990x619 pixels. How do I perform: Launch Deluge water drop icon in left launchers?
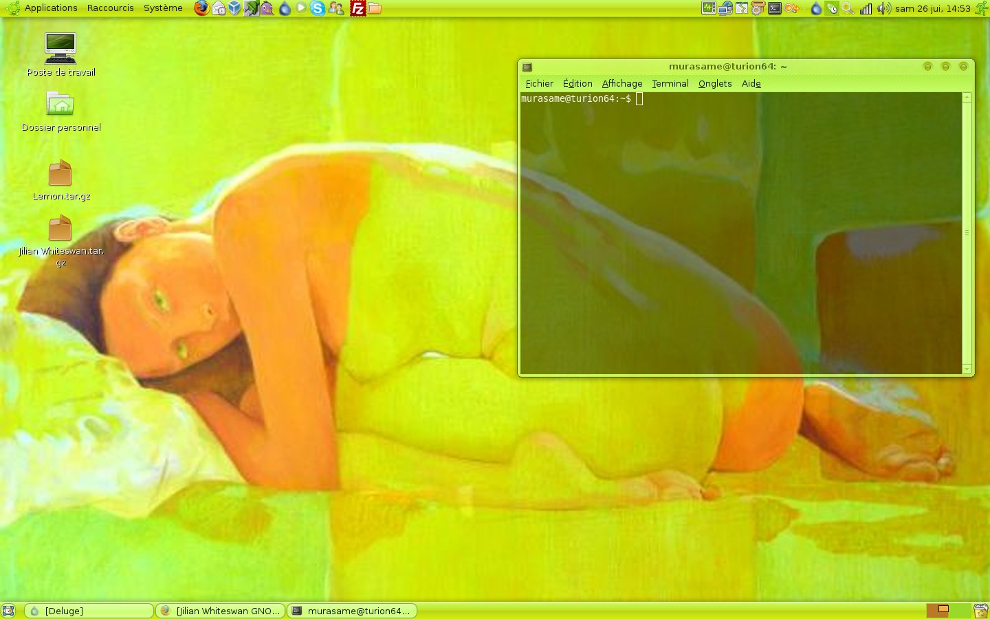285,8
